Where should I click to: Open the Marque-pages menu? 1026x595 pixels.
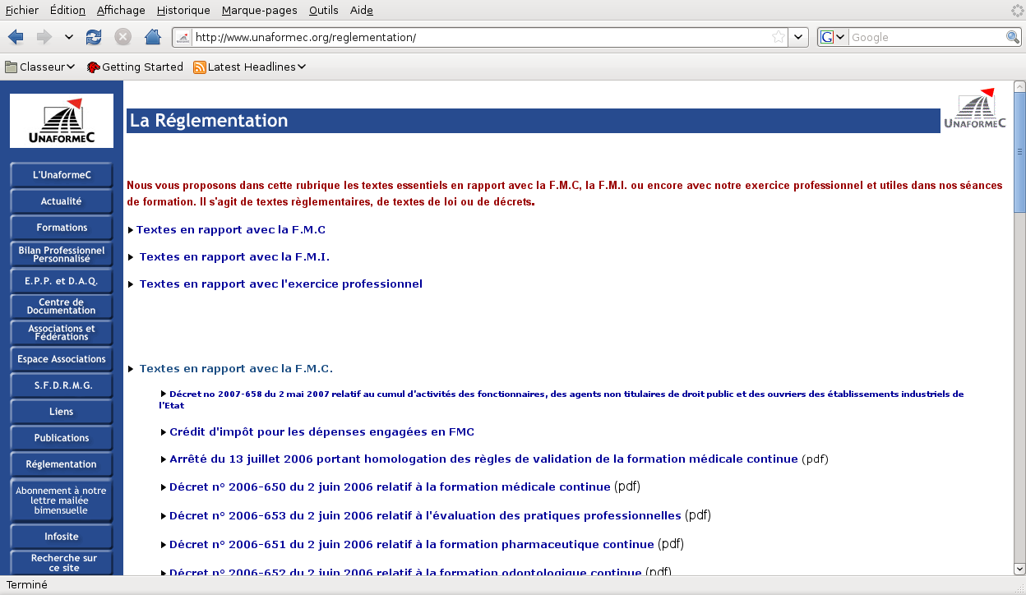260,10
